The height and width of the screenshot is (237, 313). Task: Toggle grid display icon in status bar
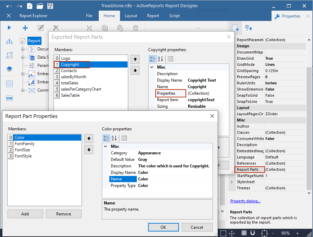click(244, 233)
